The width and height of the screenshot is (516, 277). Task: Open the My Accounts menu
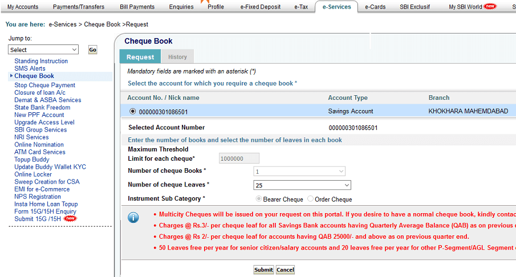23,7
